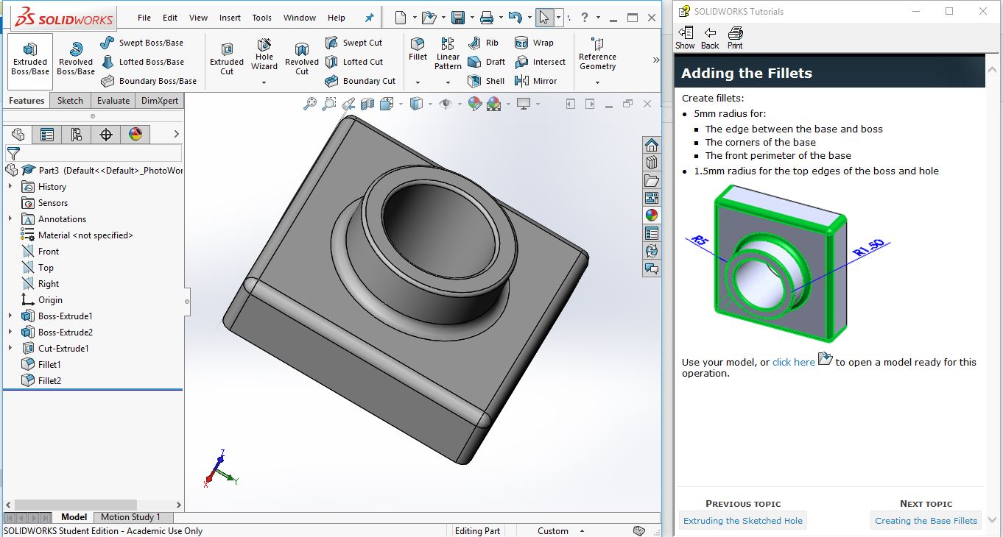
Task: Toggle the Show pane button in Tutorials
Action: point(685,38)
